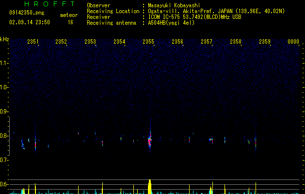The image size is (305, 194).
Task: Click the 2358 time marker
Action: 236,42
